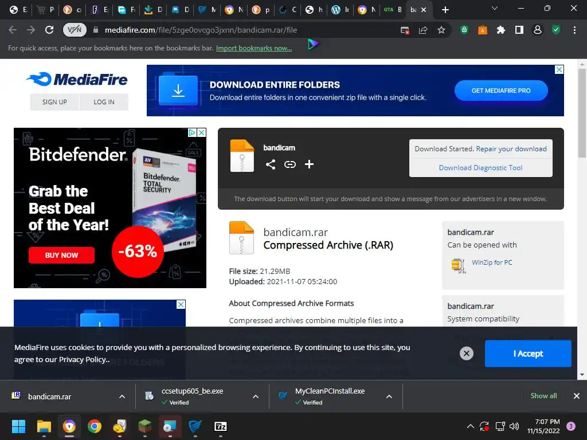Open the green lock extension icon
587x440 pixels.
click(x=464, y=30)
